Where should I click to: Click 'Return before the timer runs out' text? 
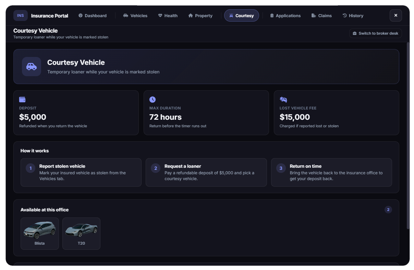[178, 126]
